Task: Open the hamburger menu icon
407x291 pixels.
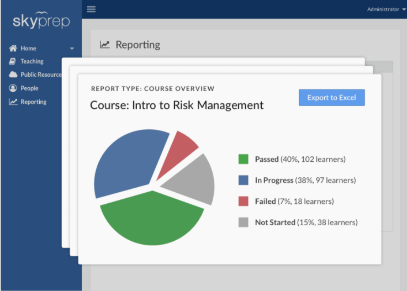Action: pyautogui.click(x=91, y=9)
